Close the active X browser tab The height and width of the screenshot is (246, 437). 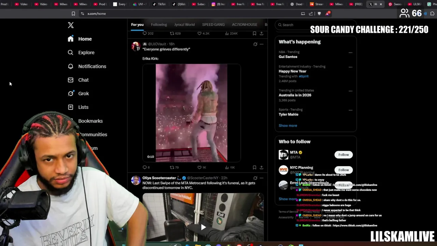[x=381, y=4]
